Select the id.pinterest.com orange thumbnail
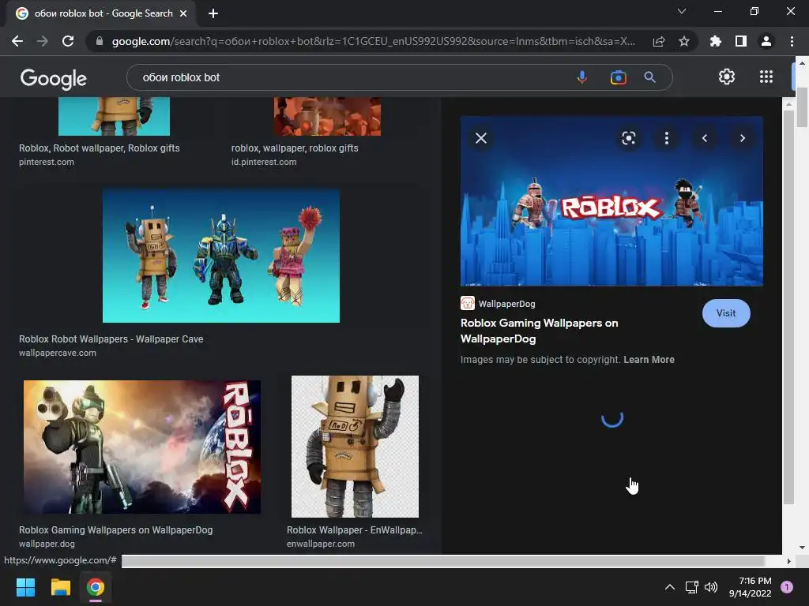This screenshot has height=606, width=809. point(328,117)
